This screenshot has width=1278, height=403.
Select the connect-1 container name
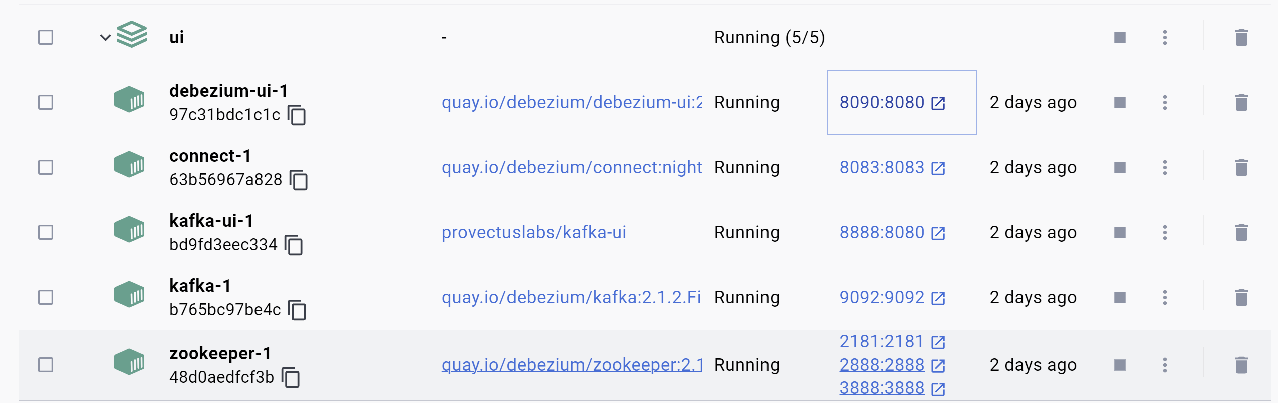click(210, 156)
